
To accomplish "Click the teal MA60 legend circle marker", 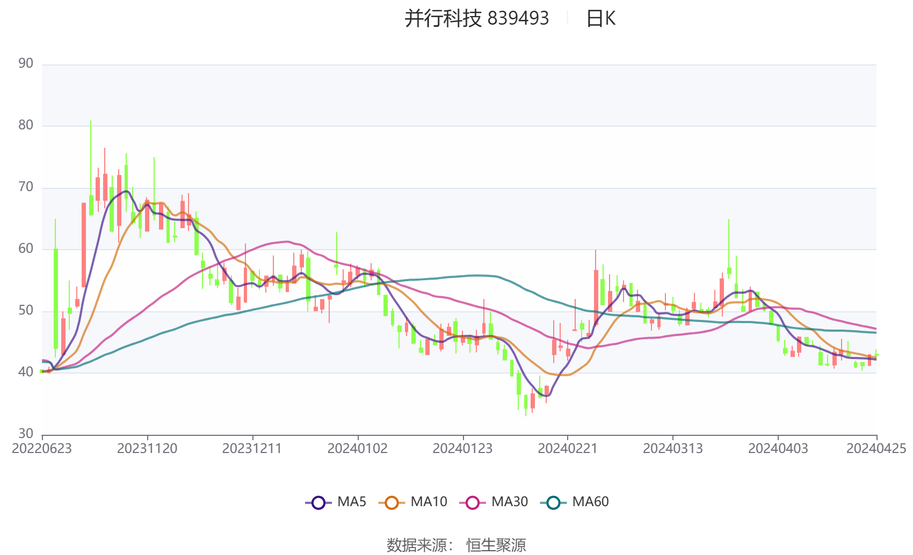I will pyautogui.click(x=553, y=502).
